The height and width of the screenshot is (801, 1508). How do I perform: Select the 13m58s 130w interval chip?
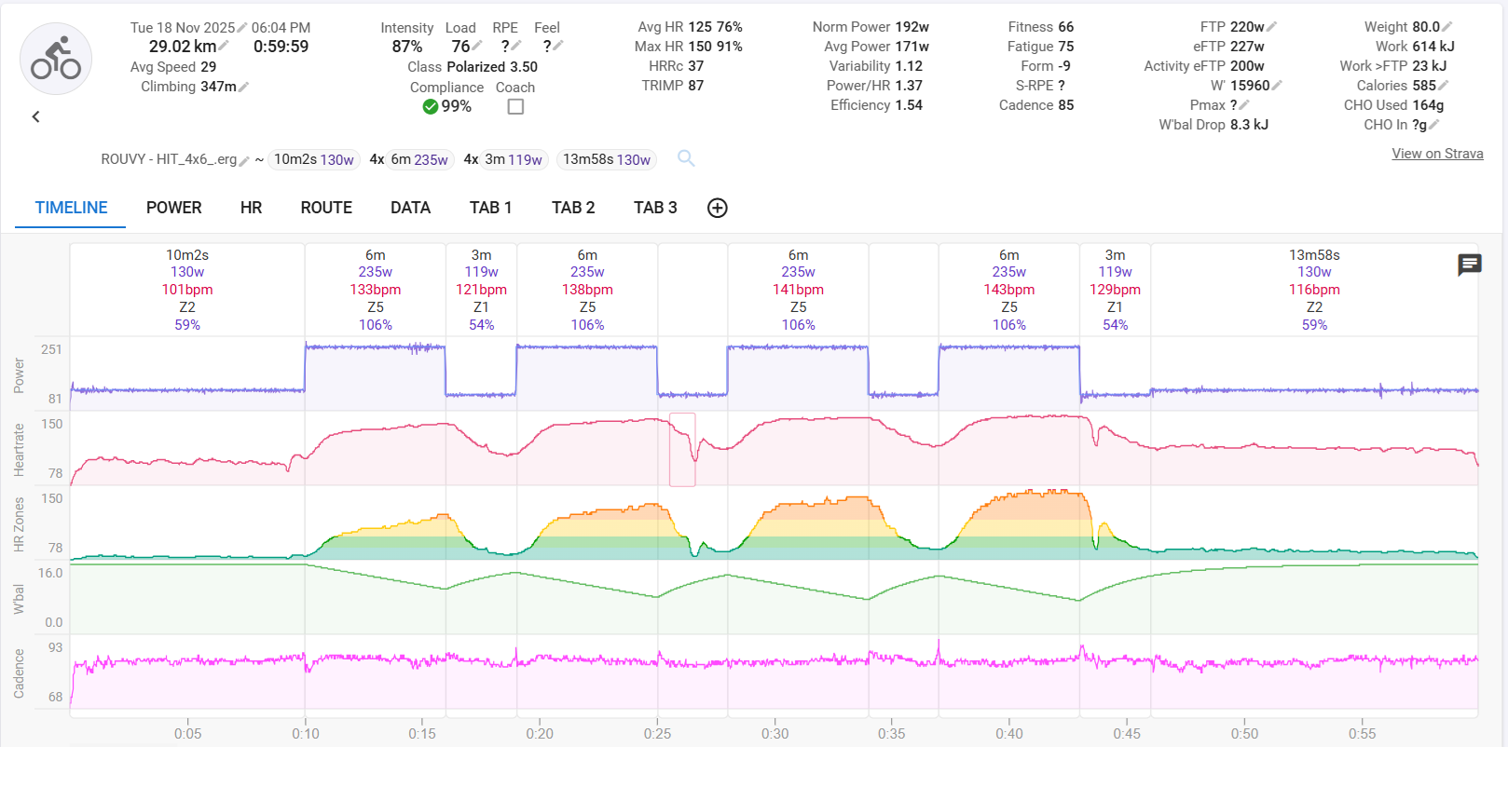tap(606, 159)
